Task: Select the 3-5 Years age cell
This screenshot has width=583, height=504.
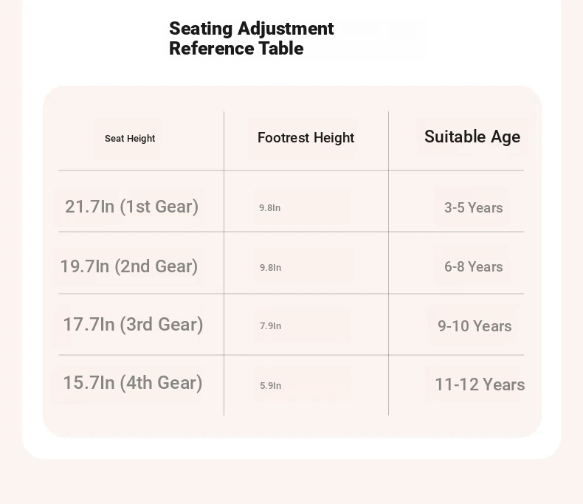Action: (473, 208)
